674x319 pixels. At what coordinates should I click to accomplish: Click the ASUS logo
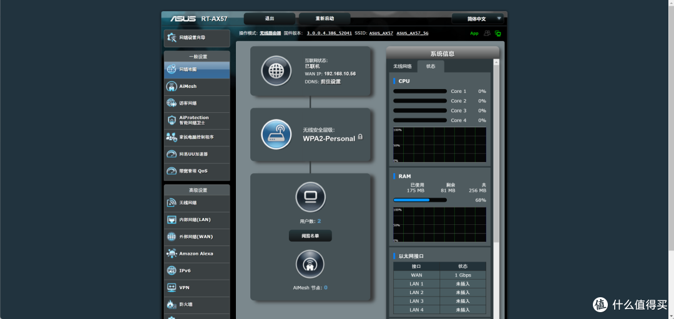click(x=183, y=19)
